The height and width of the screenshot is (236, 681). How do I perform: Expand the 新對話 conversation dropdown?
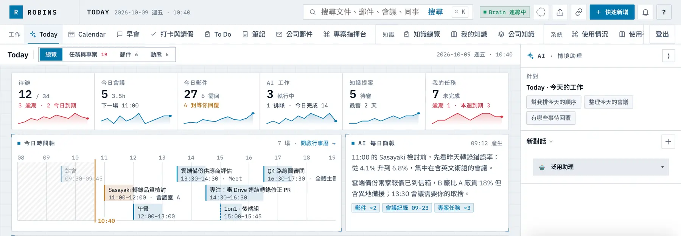(540, 142)
